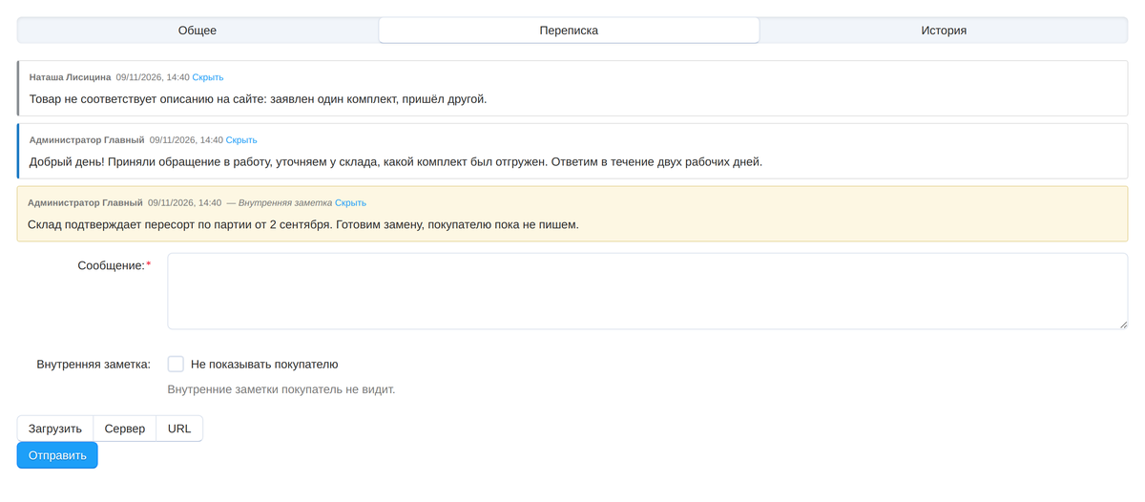Switch to the Общее tab

tap(198, 31)
